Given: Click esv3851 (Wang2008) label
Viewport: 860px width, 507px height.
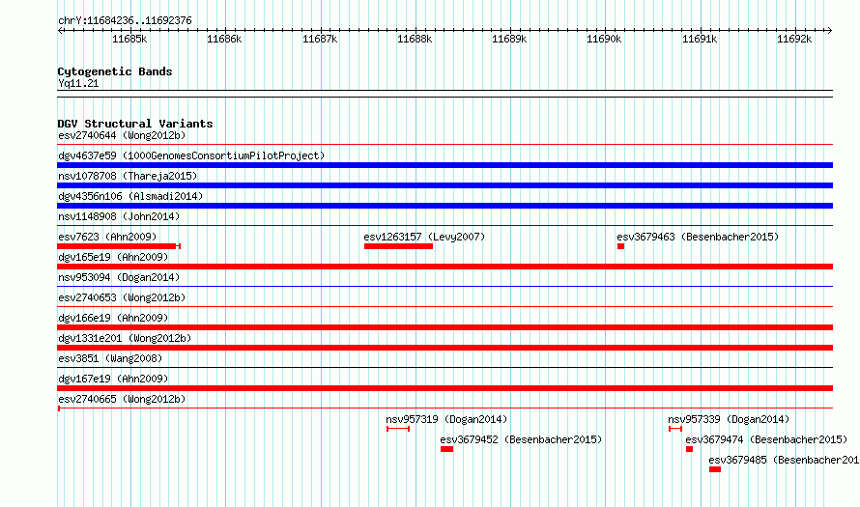Looking at the screenshot, I should [110, 358].
